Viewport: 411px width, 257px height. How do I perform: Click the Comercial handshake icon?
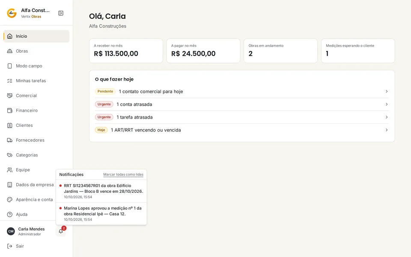[10, 96]
